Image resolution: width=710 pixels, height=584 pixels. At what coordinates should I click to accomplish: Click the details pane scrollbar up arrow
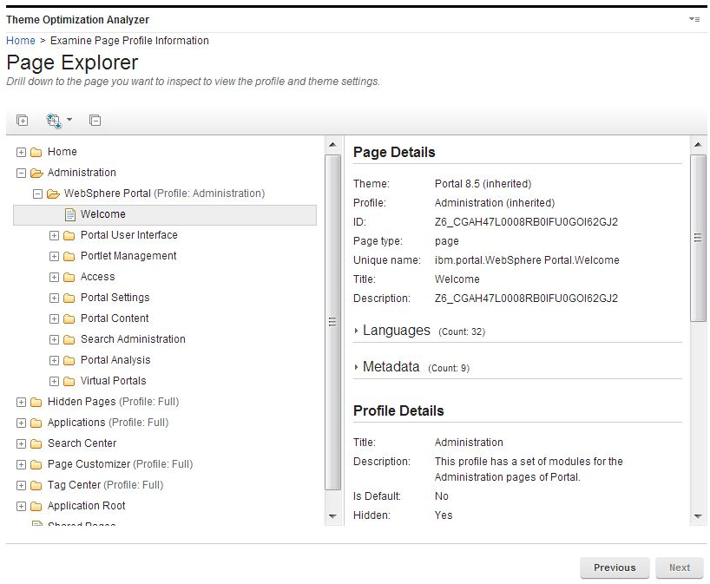pos(698,145)
